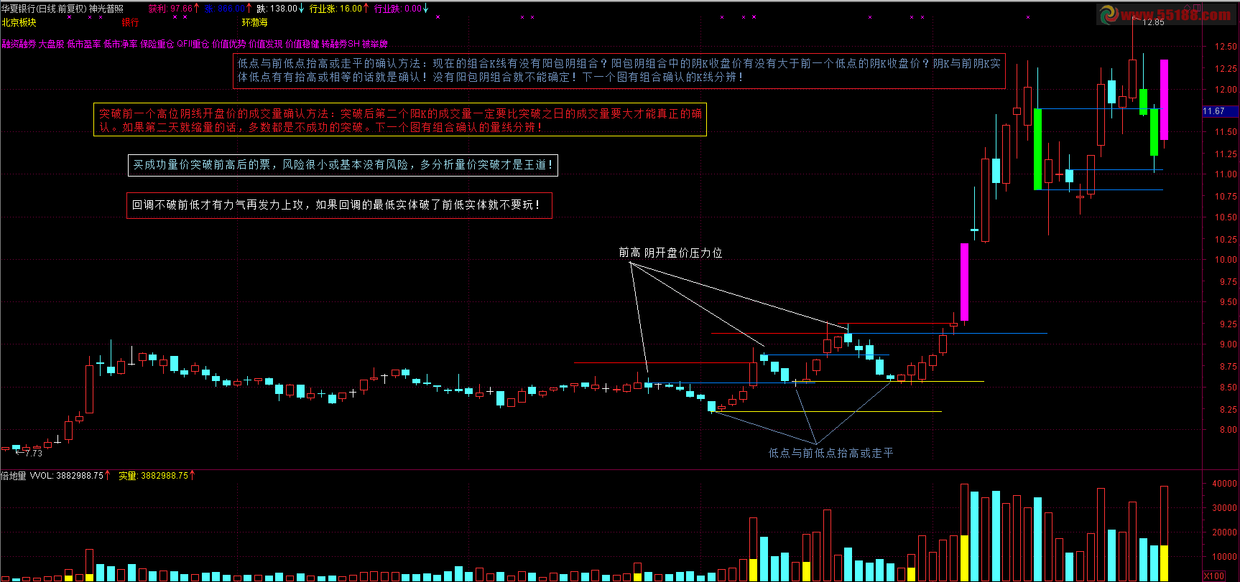Click the red up-arrow after 行业涨 16.00
The width and height of the screenshot is (1240, 582).
[x=366, y=9]
